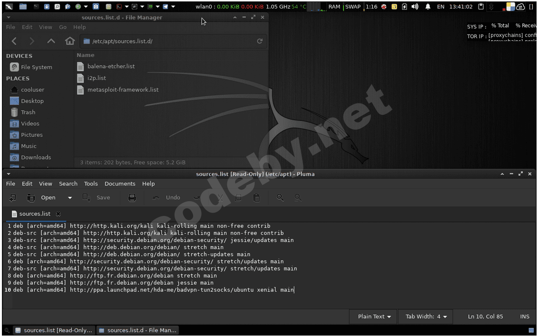Open Kali applications menu on panel
This screenshot has height=336, width=537.
[9, 7]
